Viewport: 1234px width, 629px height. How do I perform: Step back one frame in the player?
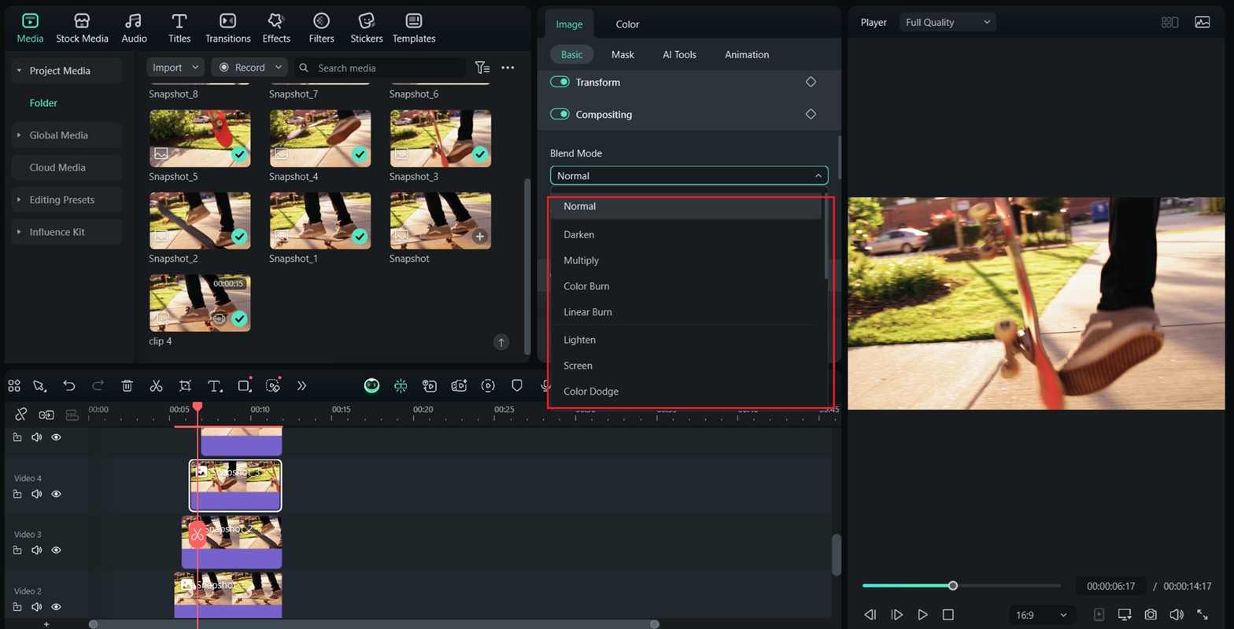870,615
